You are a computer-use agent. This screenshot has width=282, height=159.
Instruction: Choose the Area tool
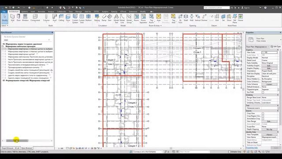pyautogui.click(x=159, y=18)
